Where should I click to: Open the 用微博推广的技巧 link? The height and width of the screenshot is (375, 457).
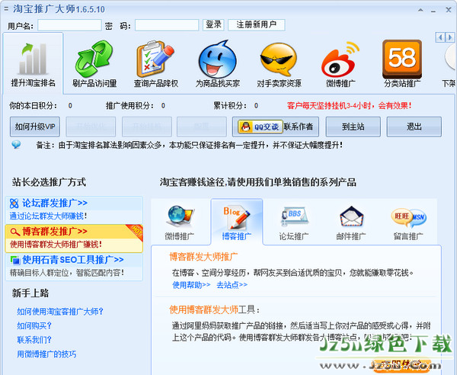(x=46, y=354)
